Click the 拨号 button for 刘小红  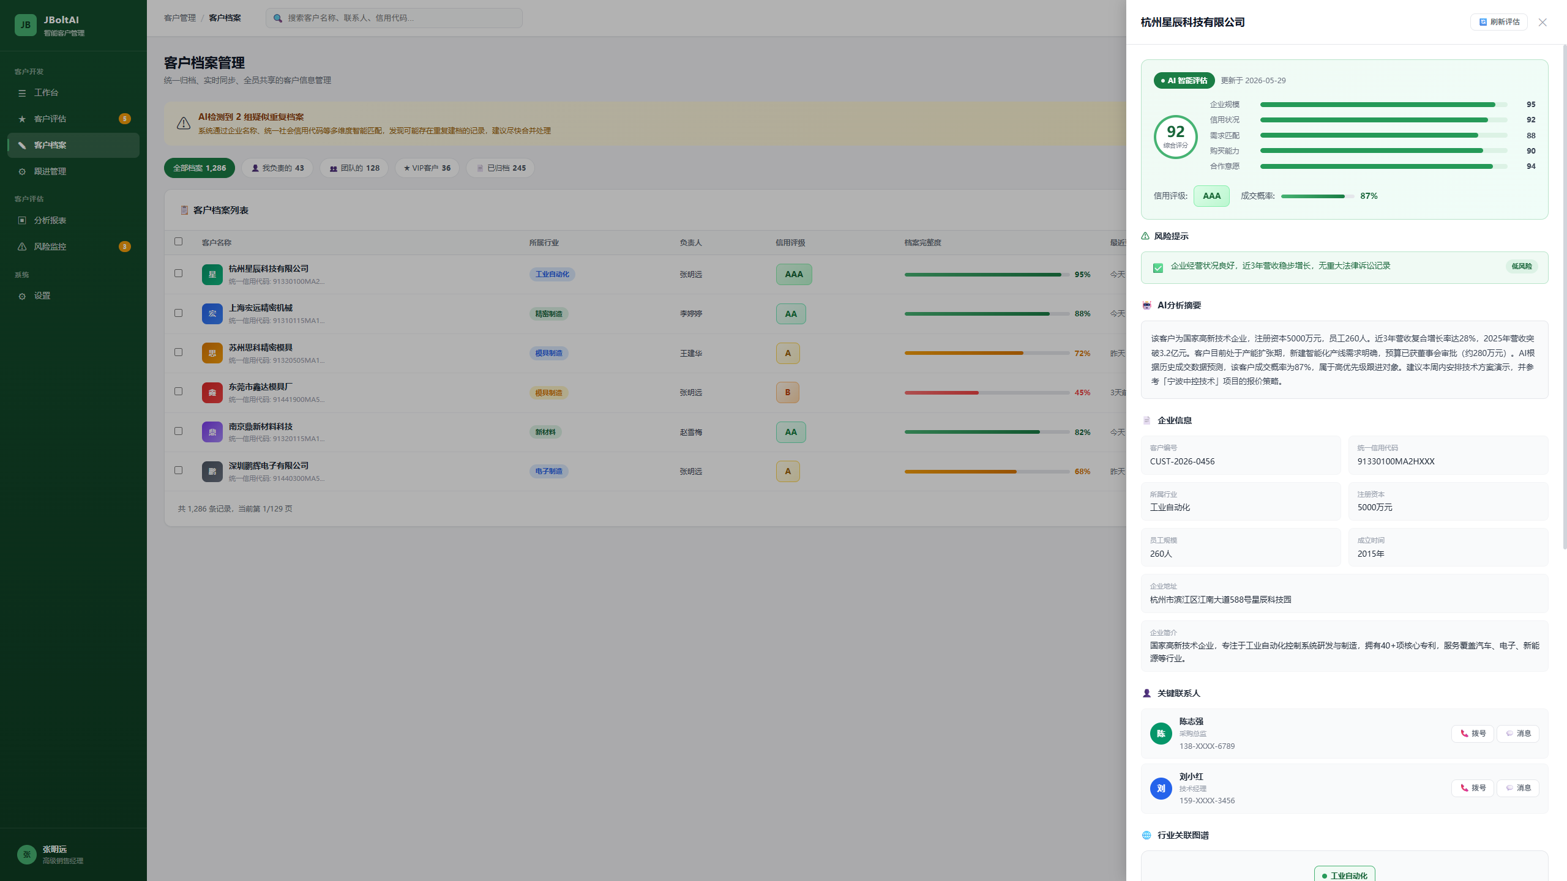(x=1473, y=788)
